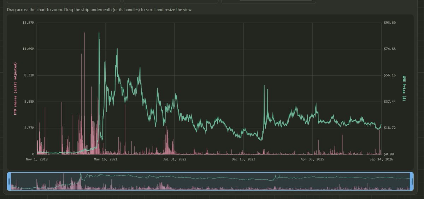Image resolution: width=424 pixels, height=199 pixels.
Task: Click the $56.16 price axis label
Action: click(390, 75)
